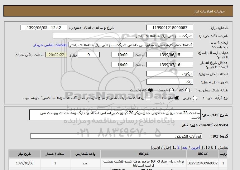Click the need number field 1199001218000087
Image resolution: width=240 pixels, height=170 pixels.
[x=170, y=27]
